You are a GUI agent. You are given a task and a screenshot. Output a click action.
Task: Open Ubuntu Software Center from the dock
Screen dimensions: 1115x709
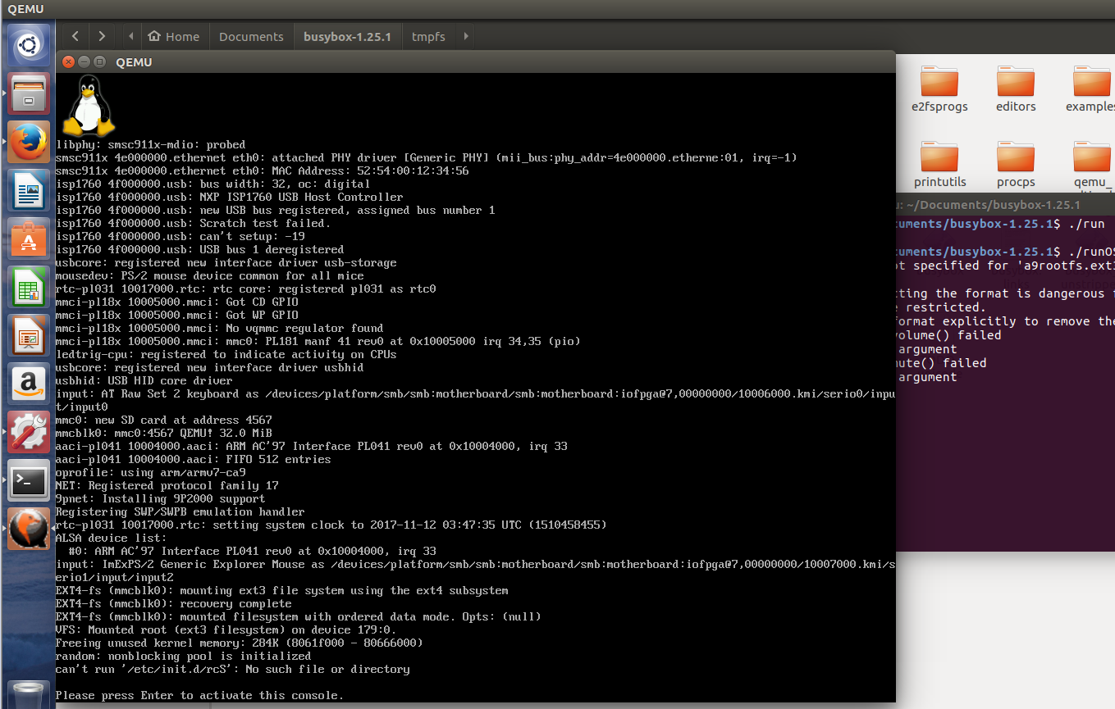coord(30,239)
